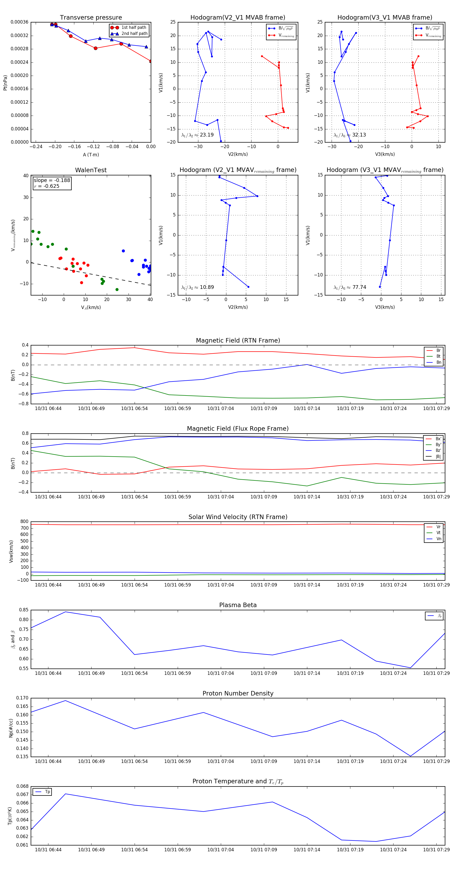Click the λ1/λ3 ≈ 32.13 annotation

click(350, 135)
